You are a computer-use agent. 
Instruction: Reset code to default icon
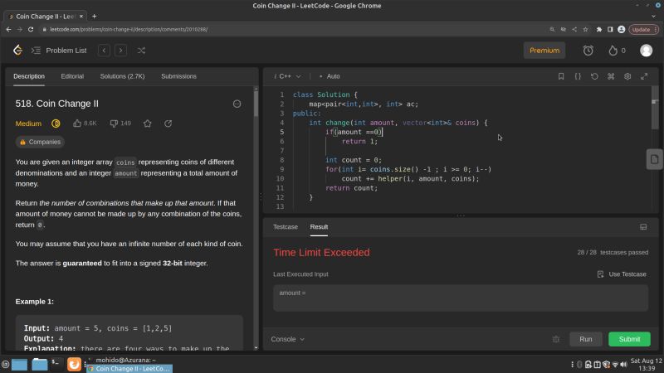594,76
